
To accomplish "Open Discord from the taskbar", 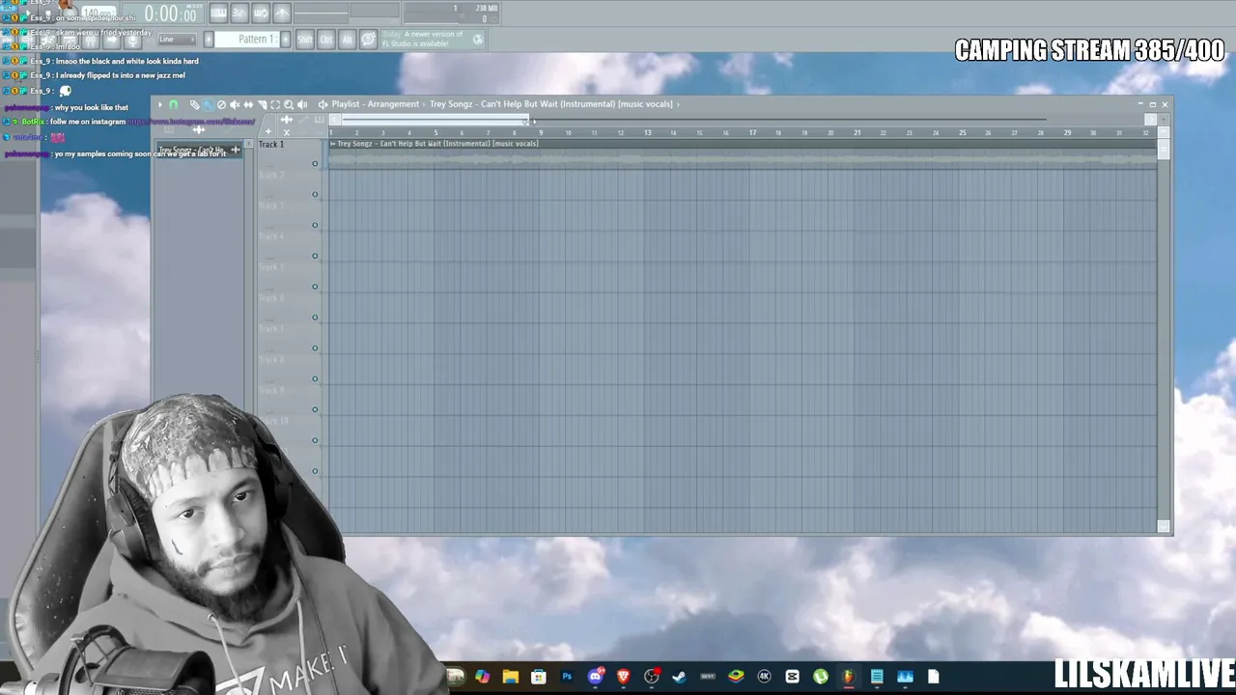I will [596, 677].
